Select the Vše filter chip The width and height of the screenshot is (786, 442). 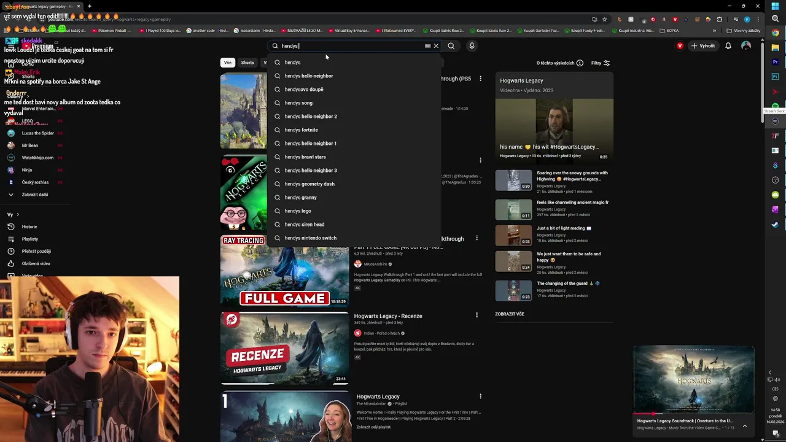pyautogui.click(x=228, y=63)
